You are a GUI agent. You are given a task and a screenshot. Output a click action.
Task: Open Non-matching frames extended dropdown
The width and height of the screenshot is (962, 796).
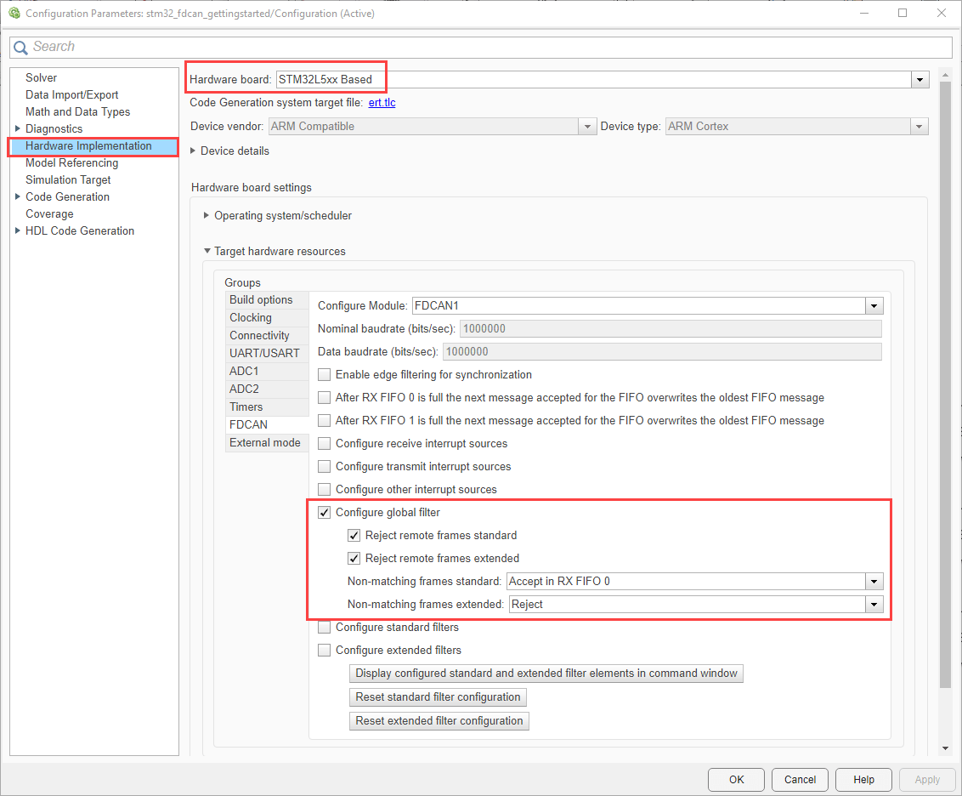pos(874,605)
